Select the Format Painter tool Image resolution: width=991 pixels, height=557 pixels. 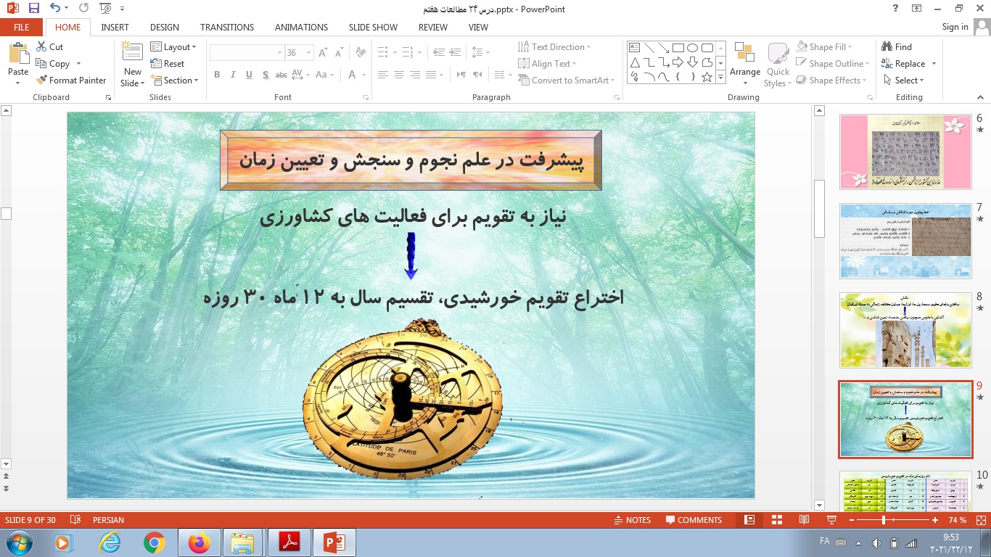point(72,80)
